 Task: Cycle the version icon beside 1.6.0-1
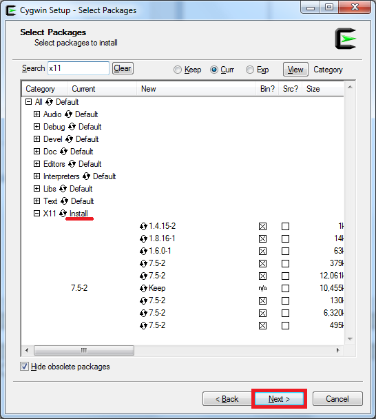(143, 251)
